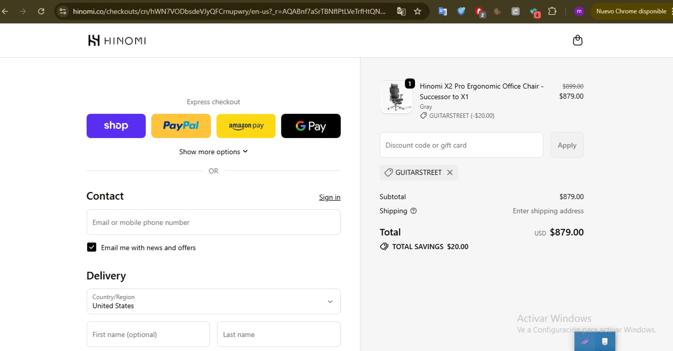Image resolution: width=673 pixels, height=351 pixels.
Task: Click the browser back arrow
Action: 5,11
